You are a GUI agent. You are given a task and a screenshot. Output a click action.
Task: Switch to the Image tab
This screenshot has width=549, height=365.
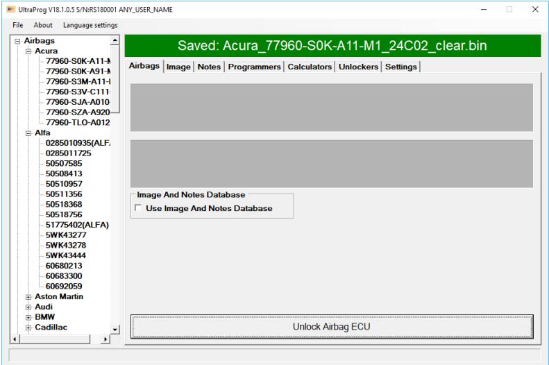coord(178,67)
